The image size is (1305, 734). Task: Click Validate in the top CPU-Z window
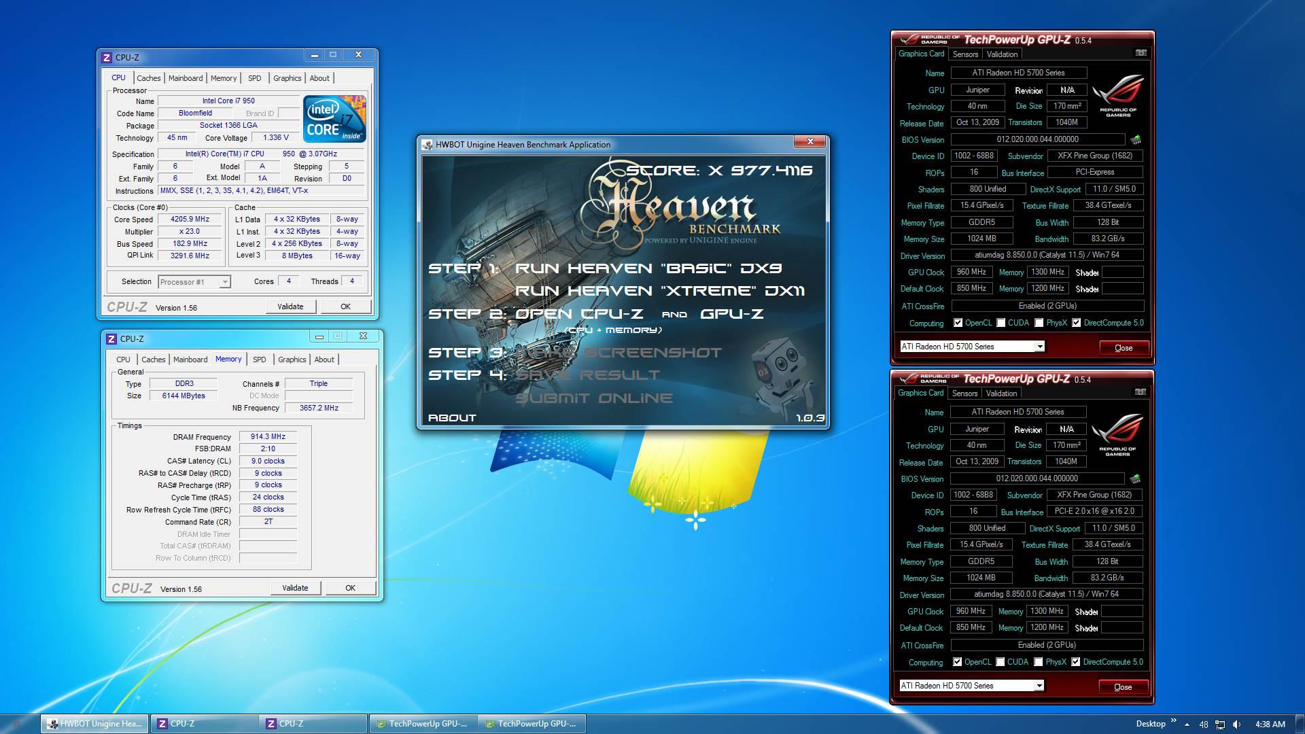pos(290,307)
